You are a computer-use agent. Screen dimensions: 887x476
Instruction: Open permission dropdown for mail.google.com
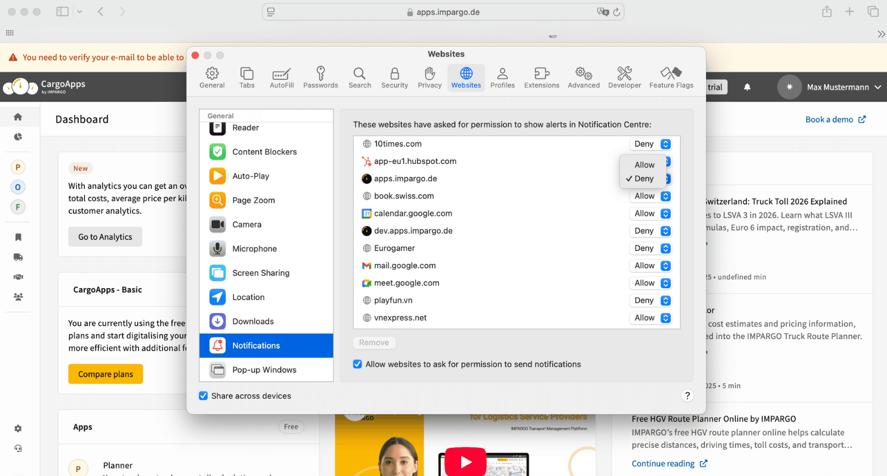point(651,266)
